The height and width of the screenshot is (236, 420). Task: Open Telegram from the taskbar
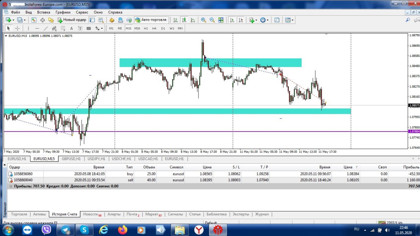point(65,230)
